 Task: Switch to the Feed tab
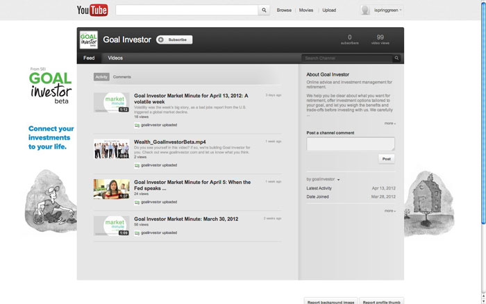pos(89,58)
